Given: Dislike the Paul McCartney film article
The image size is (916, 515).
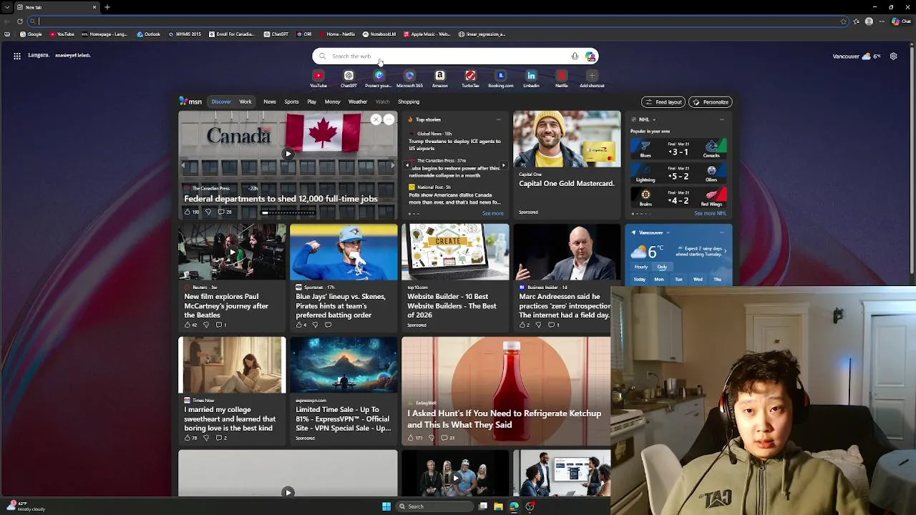Looking at the screenshot, I should coord(206,325).
